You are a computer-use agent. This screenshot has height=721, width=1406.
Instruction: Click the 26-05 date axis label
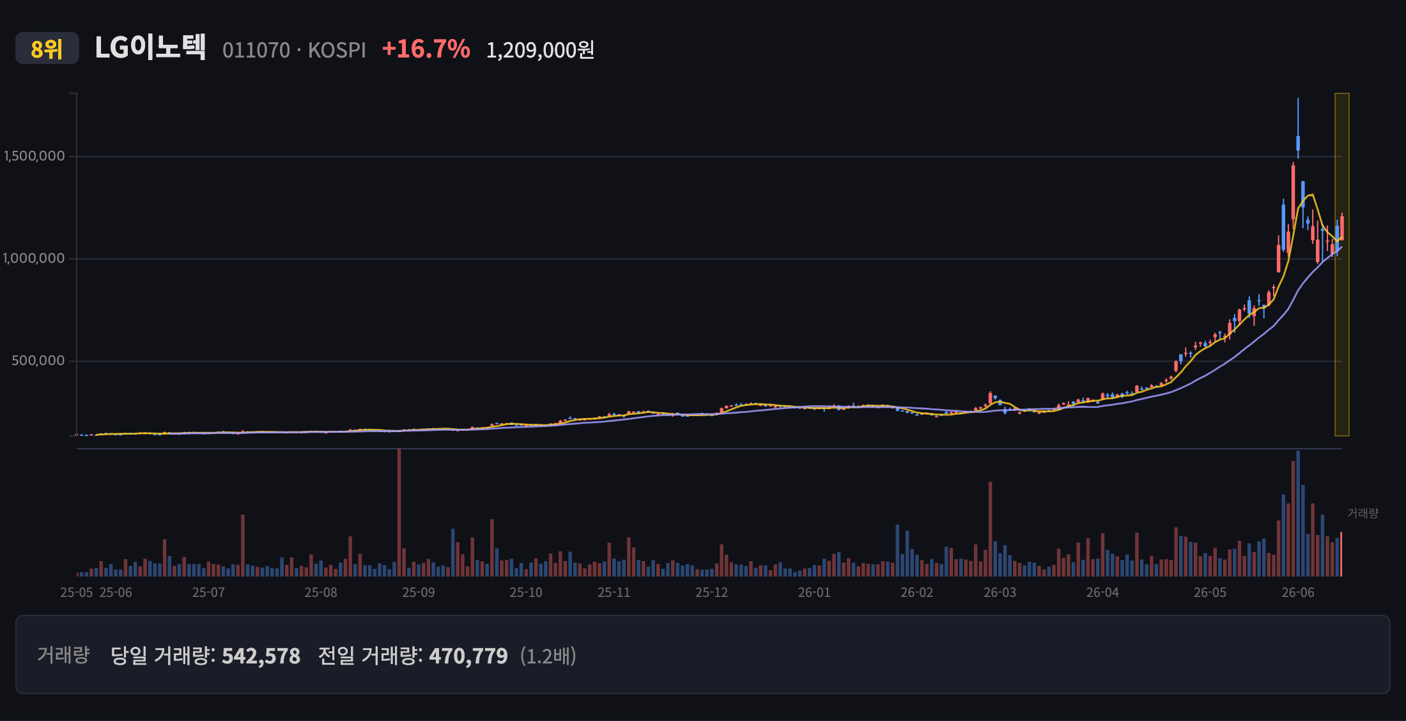(x=1210, y=593)
